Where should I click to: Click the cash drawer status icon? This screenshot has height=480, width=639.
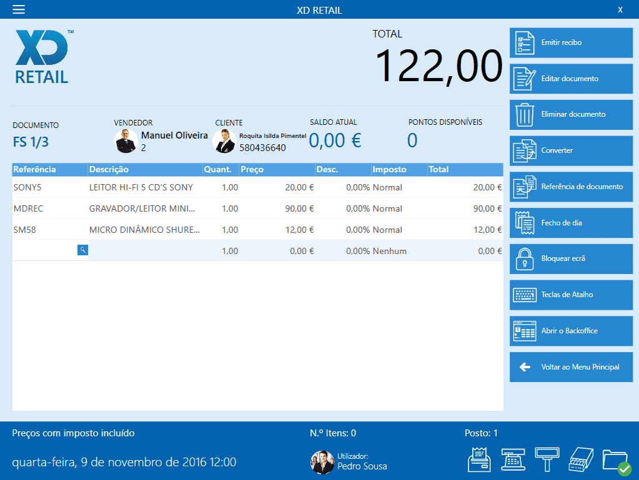pos(581,460)
